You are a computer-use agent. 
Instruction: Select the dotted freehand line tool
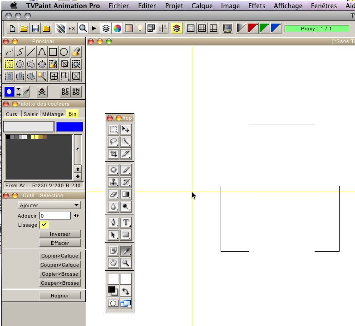pyautogui.click(x=9, y=52)
